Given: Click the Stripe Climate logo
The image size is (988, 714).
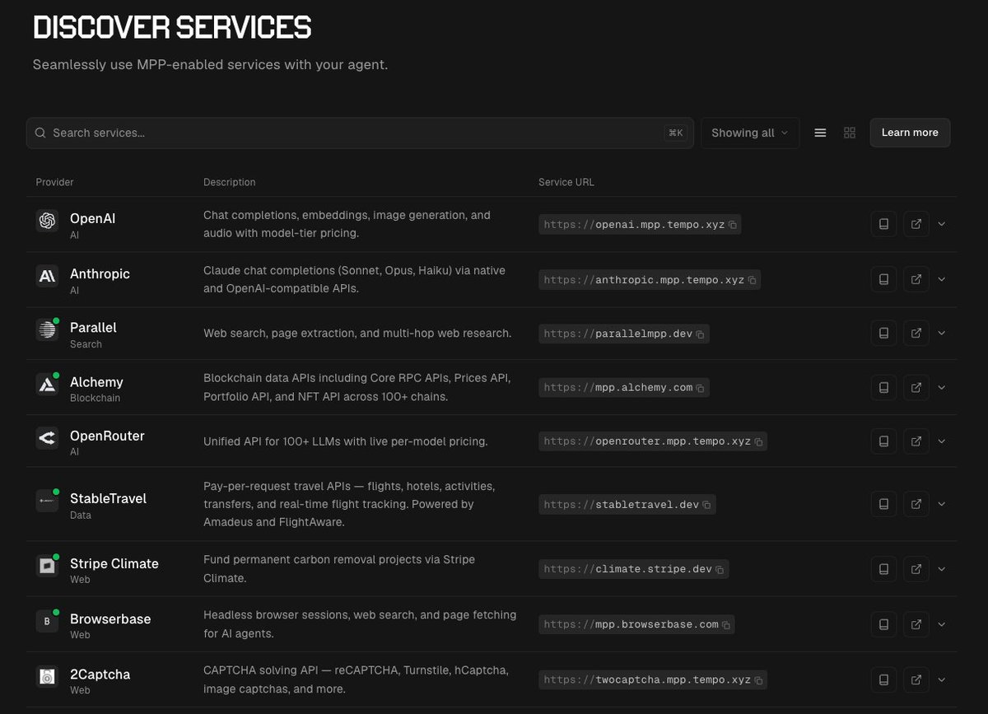Looking at the screenshot, I should [x=47, y=566].
